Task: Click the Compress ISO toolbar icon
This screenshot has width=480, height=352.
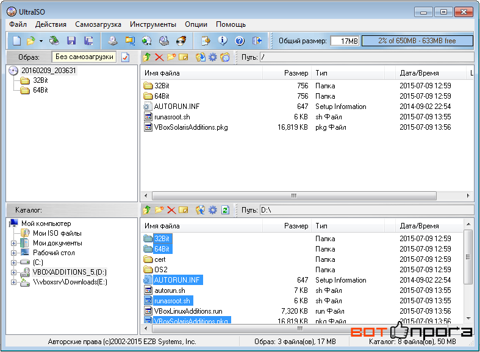Action: pyautogui.click(x=130, y=41)
